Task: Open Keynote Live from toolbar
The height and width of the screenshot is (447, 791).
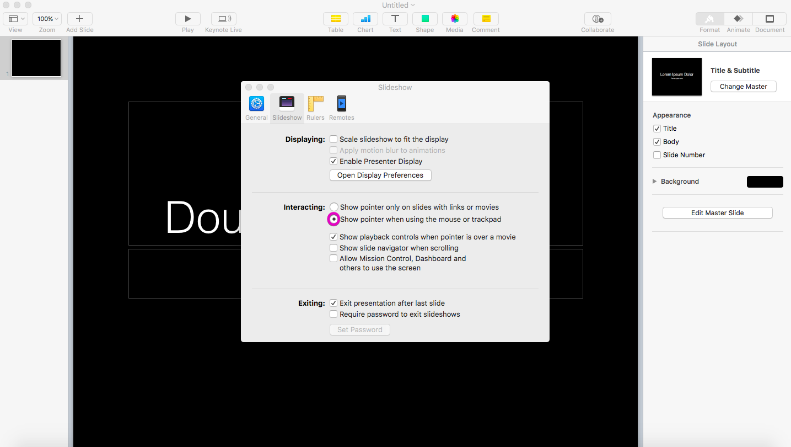Action: click(223, 19)
